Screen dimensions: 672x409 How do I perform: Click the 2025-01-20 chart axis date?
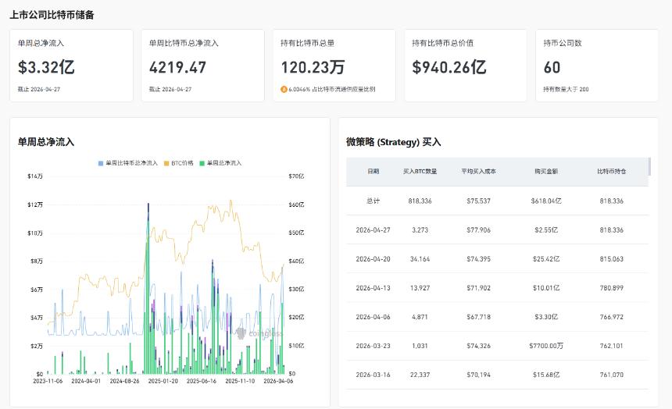click(163, 381)
